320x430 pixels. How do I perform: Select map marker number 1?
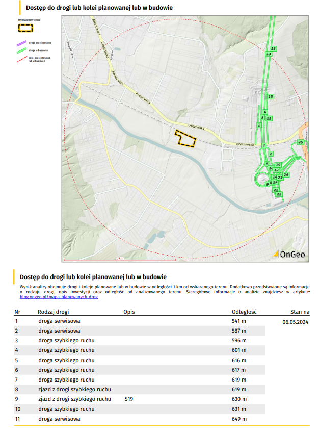259,124
